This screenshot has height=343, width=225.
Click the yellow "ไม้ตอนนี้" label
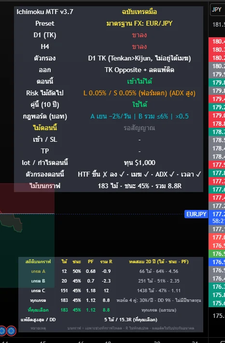[45, 128]
